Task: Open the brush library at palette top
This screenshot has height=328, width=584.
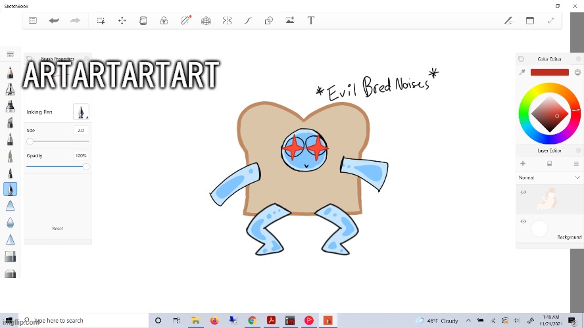Action: (x=10, y=55)
